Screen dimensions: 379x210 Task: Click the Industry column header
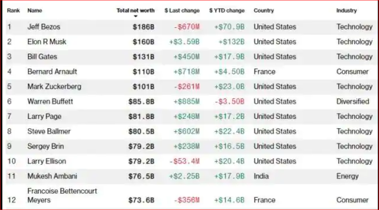coord(347,11)
